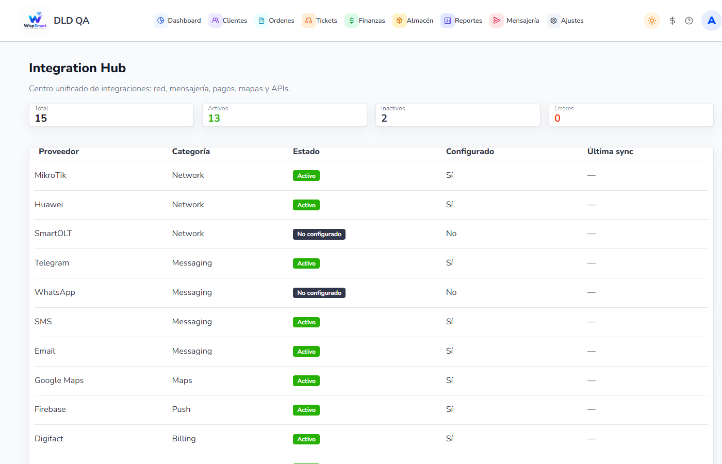722x464 pixels.
Task: Click the Activo badge for SMS
Action: (x=306, y=322)
